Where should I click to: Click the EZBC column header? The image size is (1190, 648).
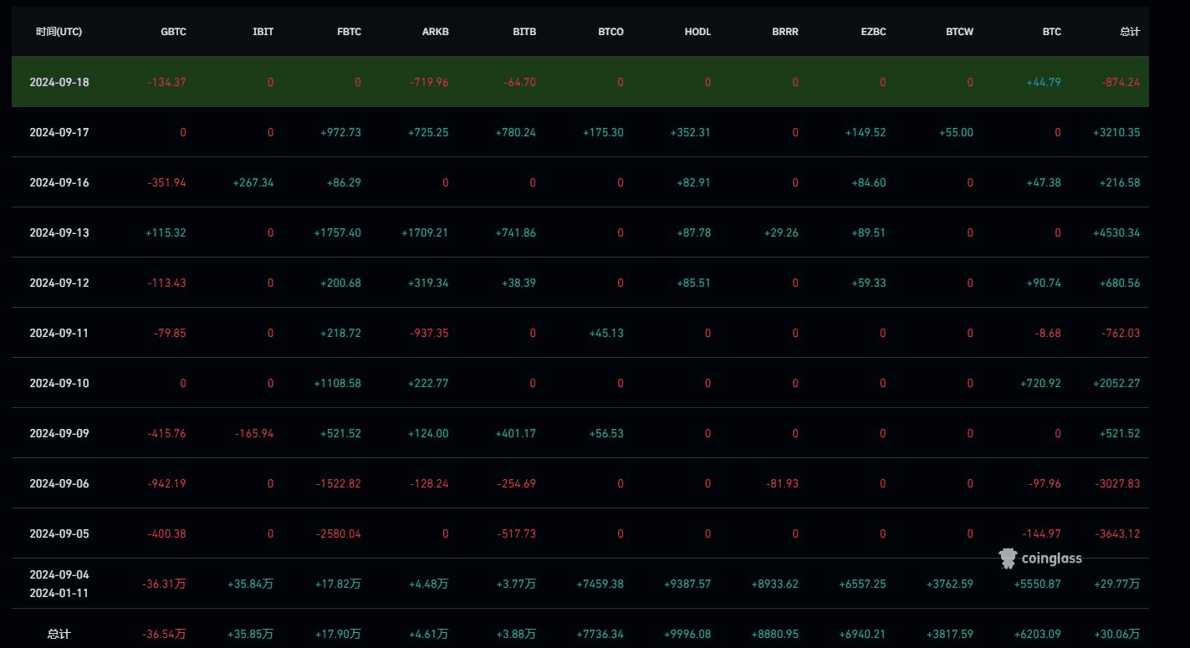pos(873,32)
